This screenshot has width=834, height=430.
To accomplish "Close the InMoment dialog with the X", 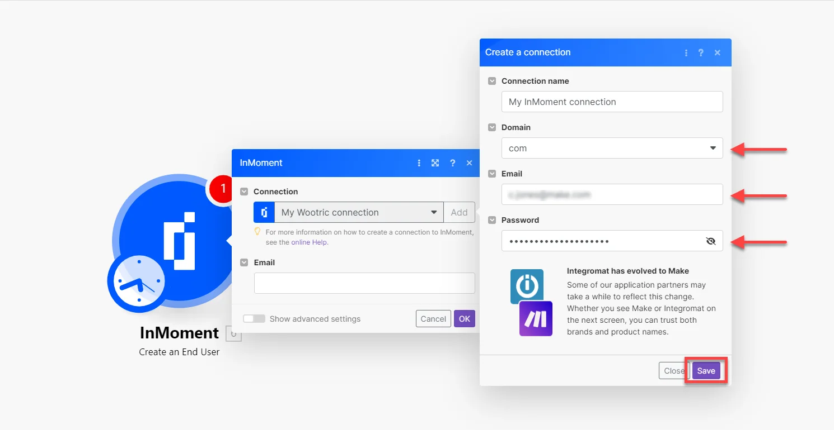I will click(x=469, y=163).
